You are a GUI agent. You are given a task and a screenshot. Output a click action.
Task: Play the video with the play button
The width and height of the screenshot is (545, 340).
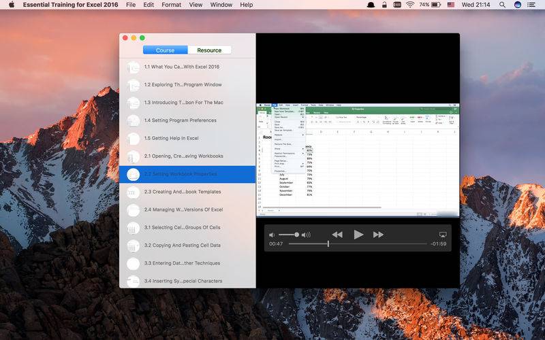pos(358,235)
